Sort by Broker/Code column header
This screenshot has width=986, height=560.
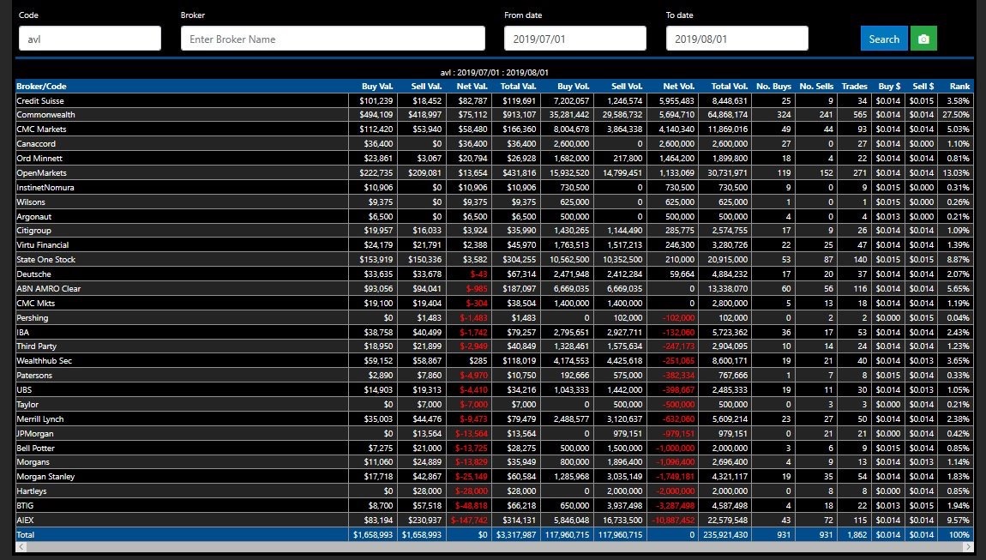pyautogui.click(x=41, y=87)
